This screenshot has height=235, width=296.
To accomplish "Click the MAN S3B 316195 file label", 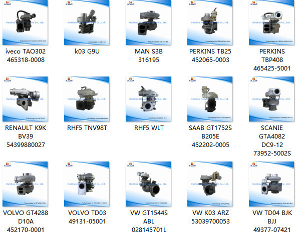I will (149, 55).
